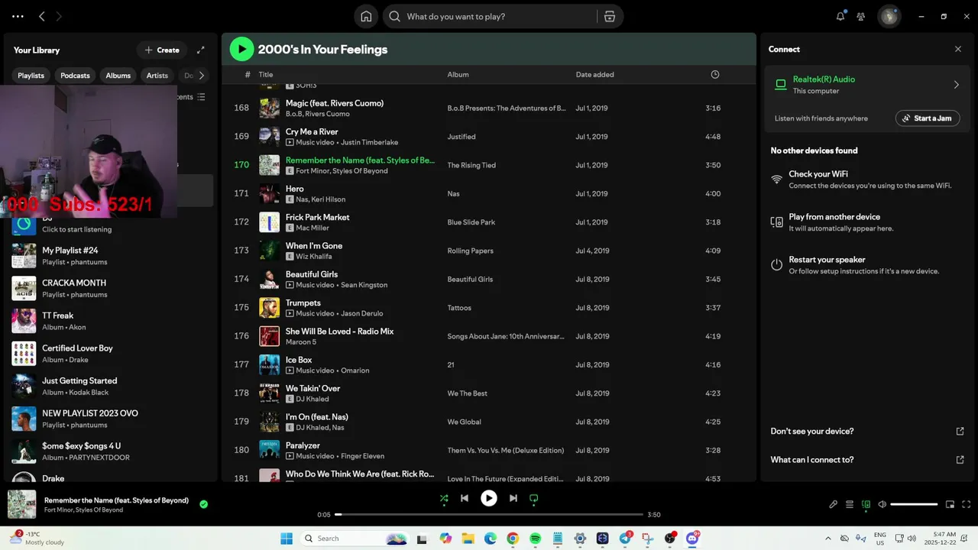Click Jason Derulo artist link under Trumpets

click(362, 313)
